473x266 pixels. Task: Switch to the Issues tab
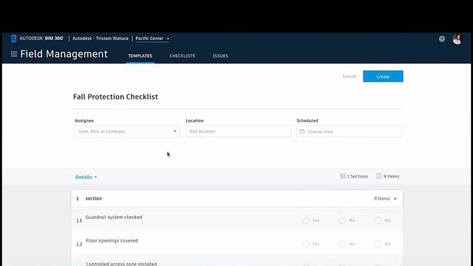[220, 56]
